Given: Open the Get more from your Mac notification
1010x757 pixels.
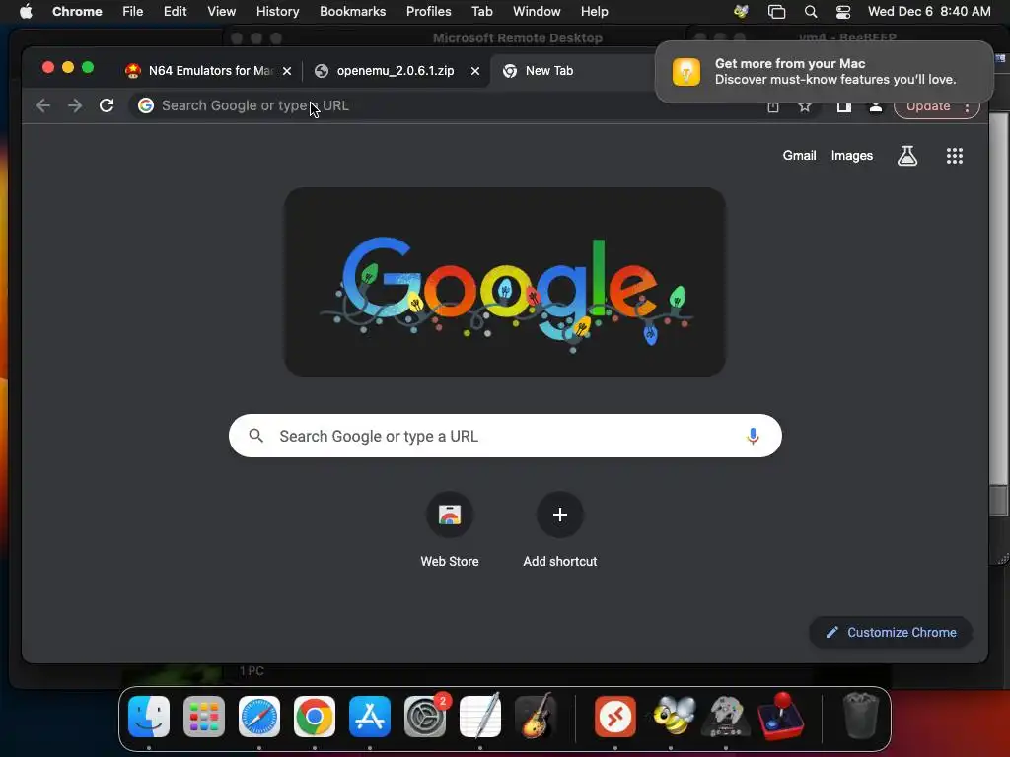Looking at the screenshot, I should (825, 71).
